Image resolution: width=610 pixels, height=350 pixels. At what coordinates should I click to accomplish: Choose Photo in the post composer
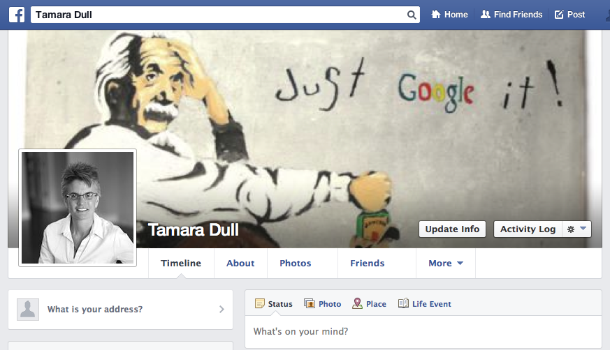(323, 304)
